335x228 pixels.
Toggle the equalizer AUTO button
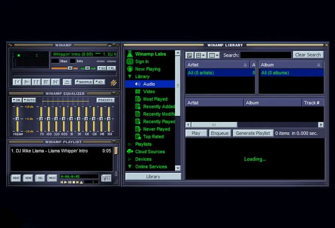[x=29, y=100]
